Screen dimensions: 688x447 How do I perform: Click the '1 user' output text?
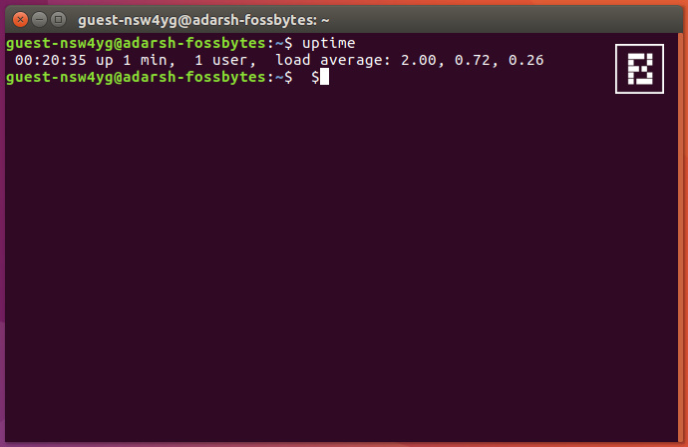(x=225, y=60)
